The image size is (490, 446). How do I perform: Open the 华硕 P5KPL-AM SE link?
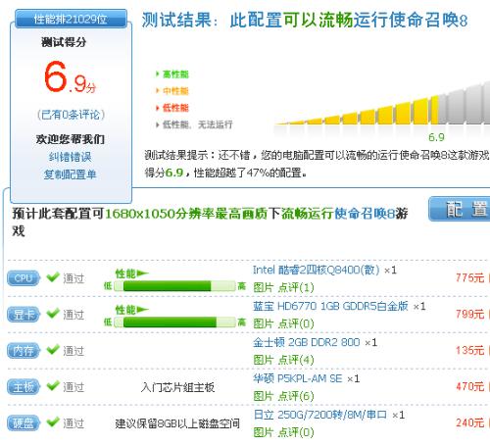tap(298, 379)
